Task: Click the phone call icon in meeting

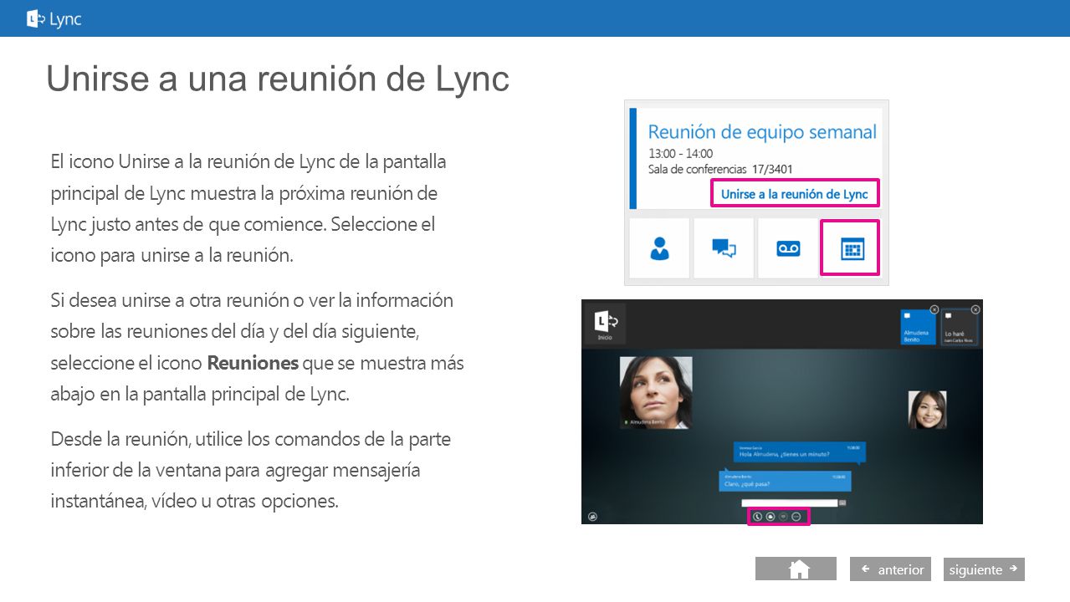Action: point(757,517)
